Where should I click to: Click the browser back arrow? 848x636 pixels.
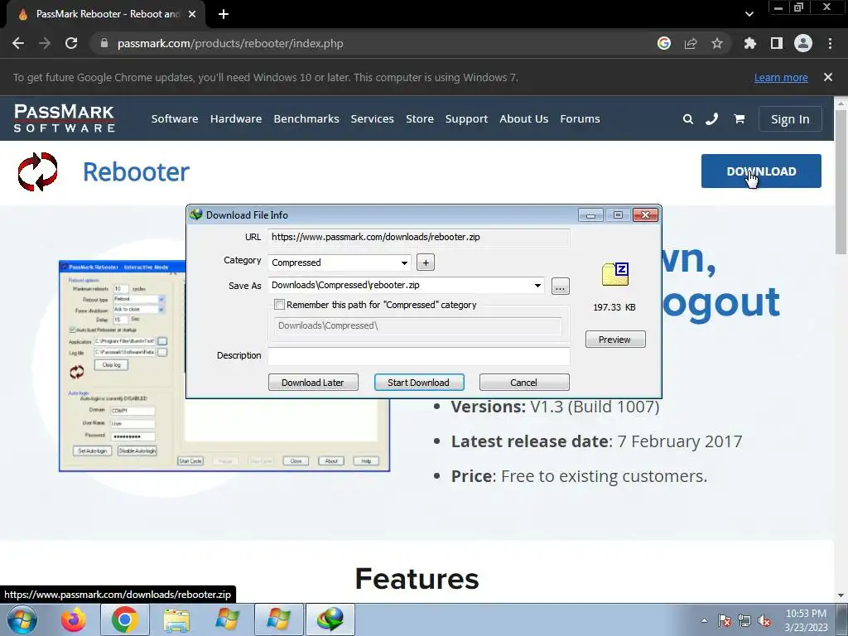coord(18,43)
